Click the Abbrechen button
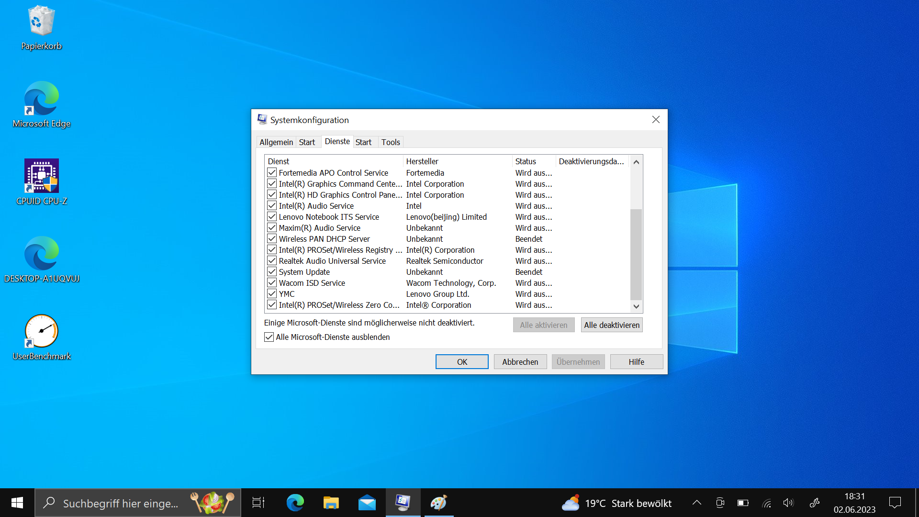The height and width of the screenshot is (517, 919). pos(520,362)
